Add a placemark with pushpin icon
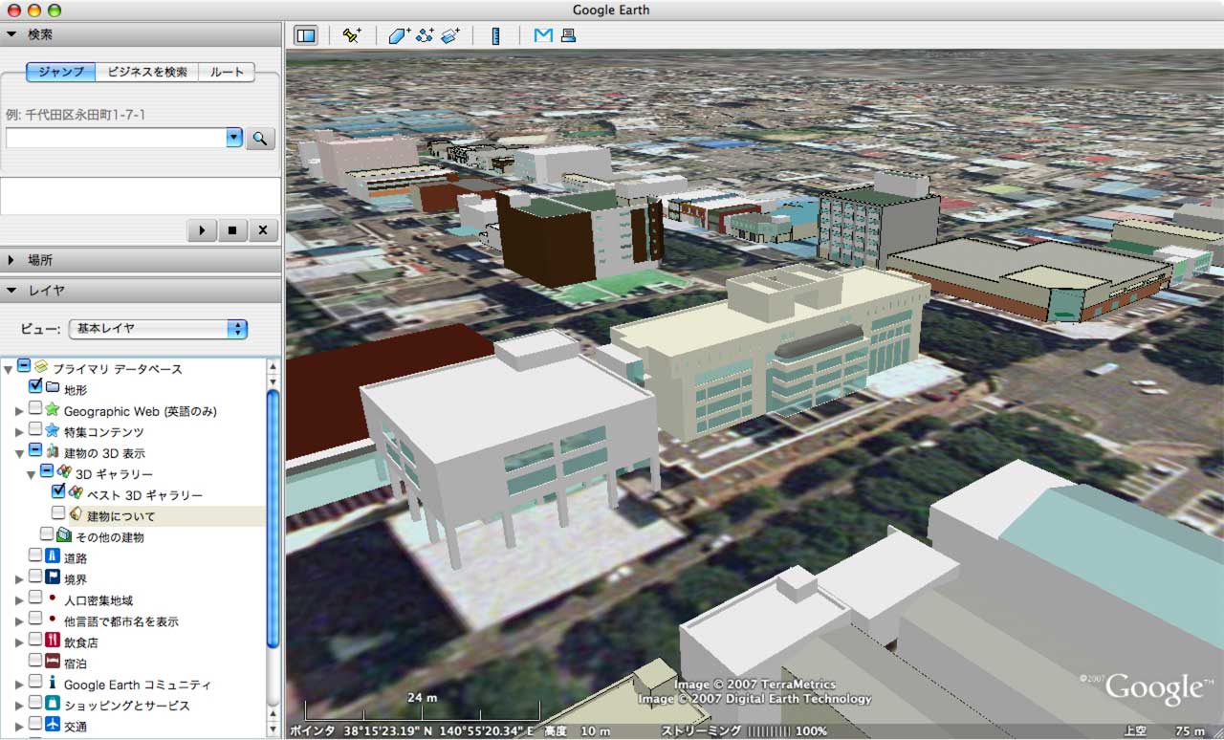Image resolution: width=1224 pixels, height=740 pixels. (352, 35)
